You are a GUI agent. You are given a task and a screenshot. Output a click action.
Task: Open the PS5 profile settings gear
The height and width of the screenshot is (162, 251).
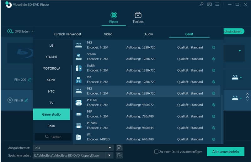(x=213, y=47)
